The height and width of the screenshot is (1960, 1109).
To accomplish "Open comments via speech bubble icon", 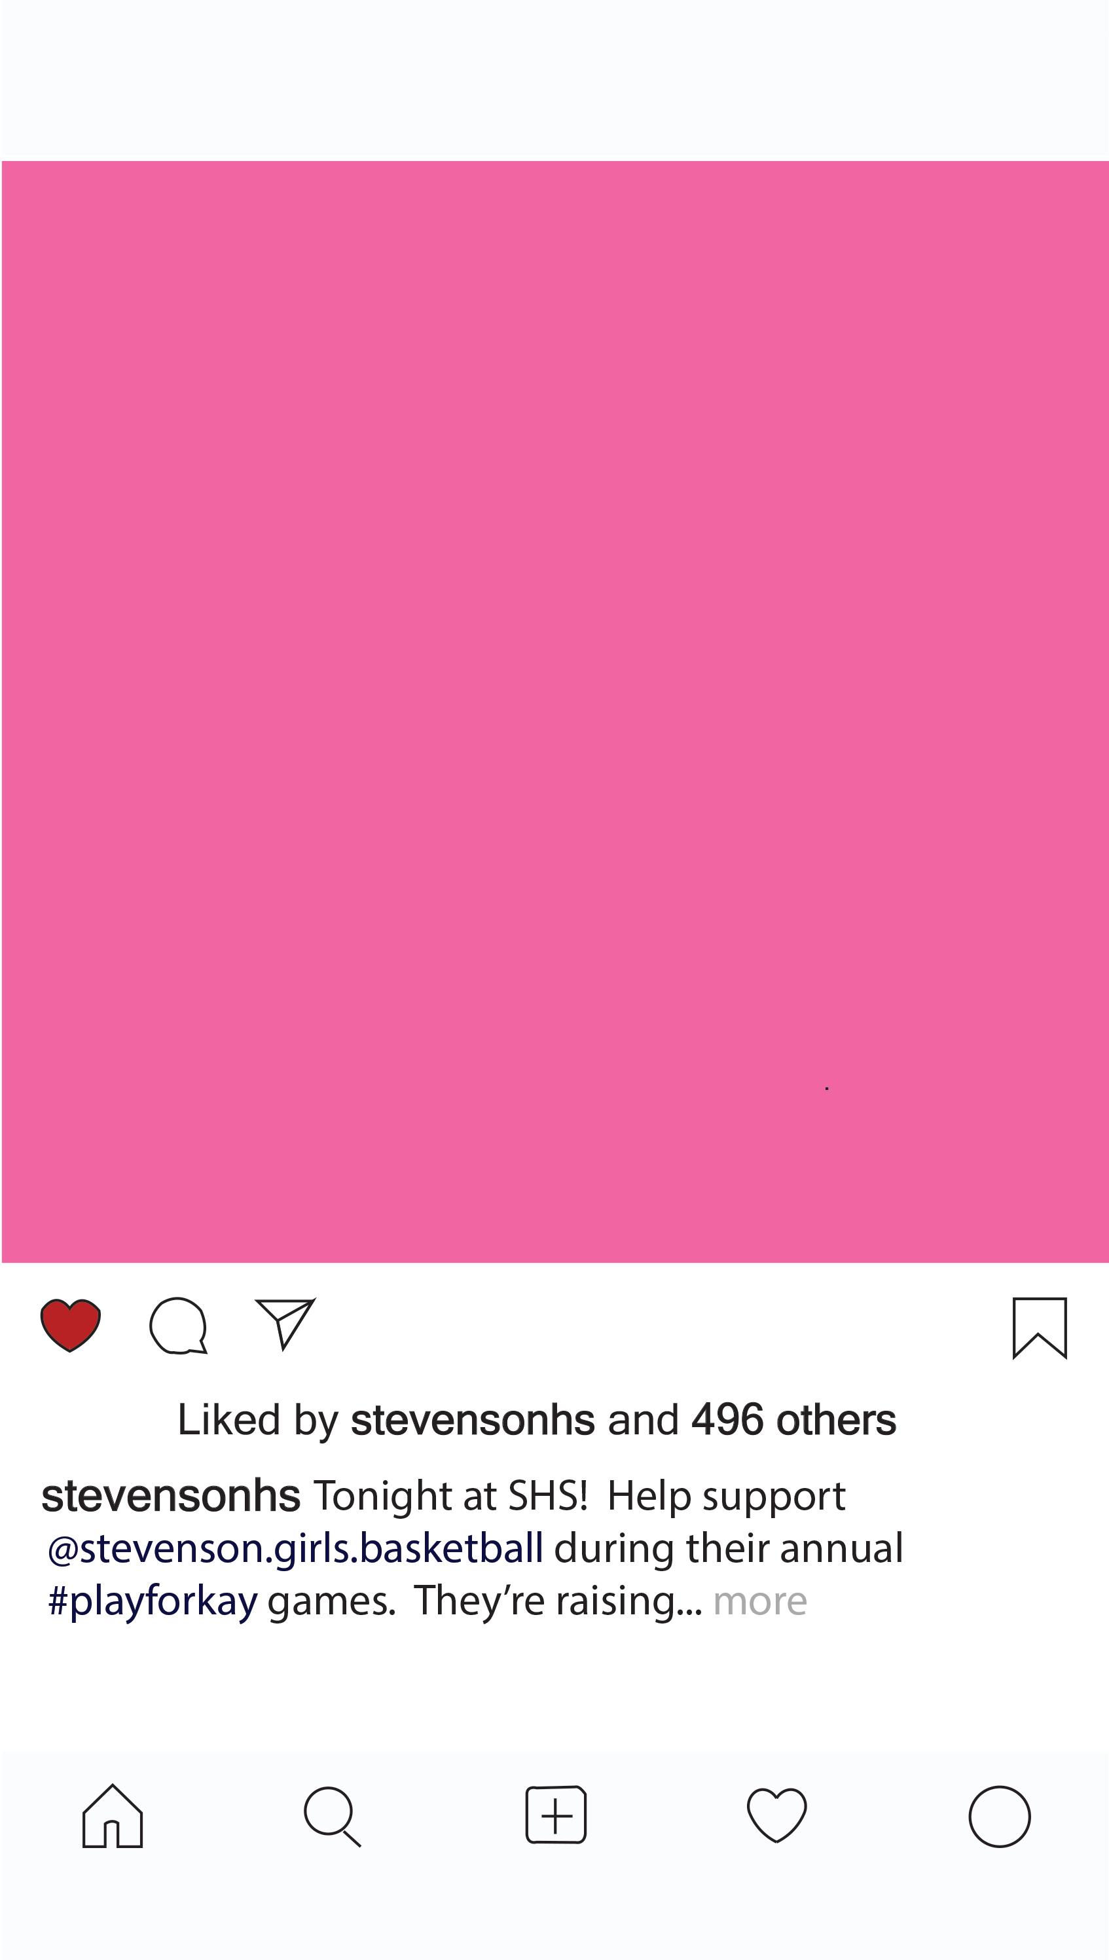I will (178, 1326).
